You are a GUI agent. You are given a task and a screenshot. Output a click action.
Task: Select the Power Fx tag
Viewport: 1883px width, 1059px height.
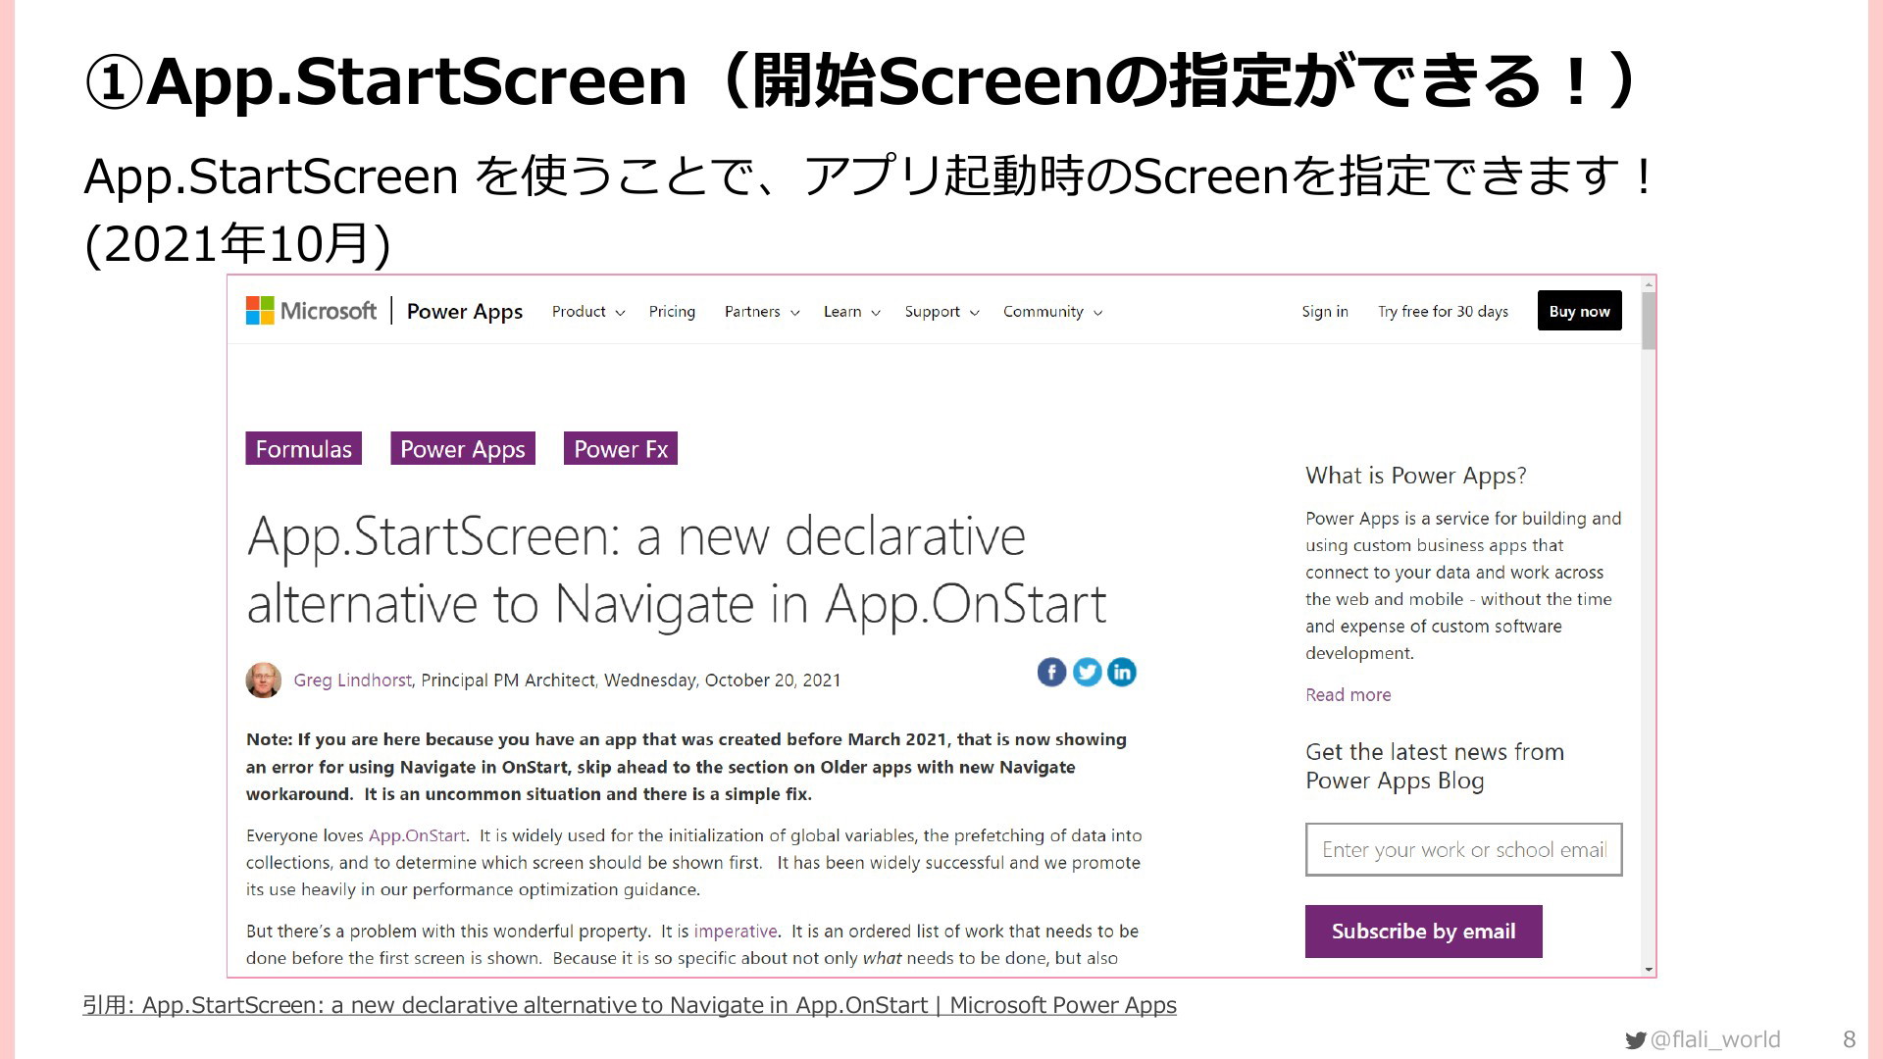pyautogui.click(x=621, y=448)
